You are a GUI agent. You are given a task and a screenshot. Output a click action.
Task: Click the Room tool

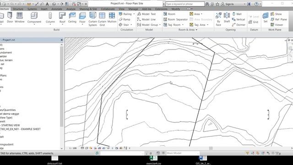pyautogui.click(x=169, y=14)
